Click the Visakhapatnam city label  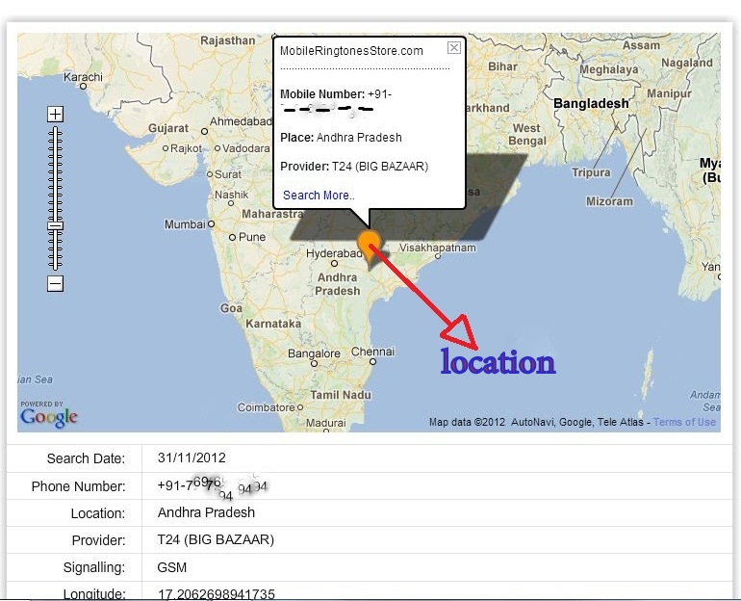(x=438, y=248)
